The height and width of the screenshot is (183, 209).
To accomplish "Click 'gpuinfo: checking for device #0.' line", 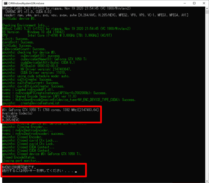I will click(x=29, y=52).
